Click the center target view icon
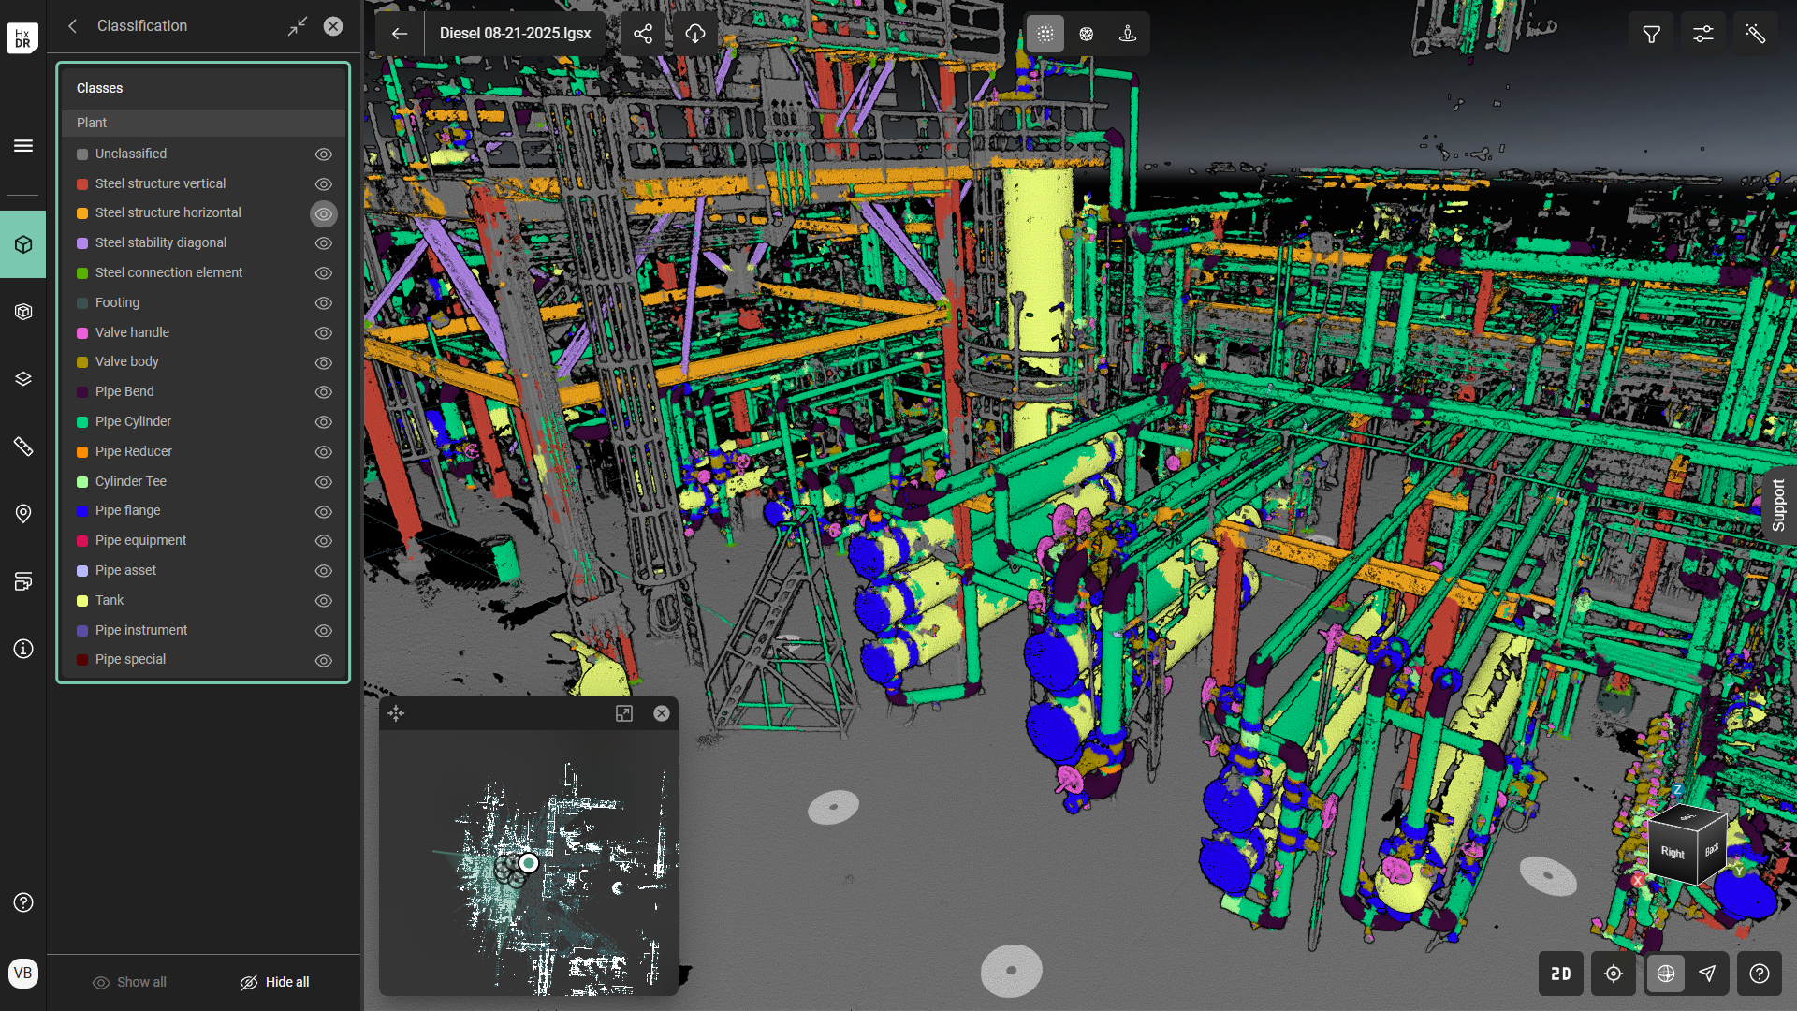Screen dimensions: 1797x1011 tap(1613, 974)
